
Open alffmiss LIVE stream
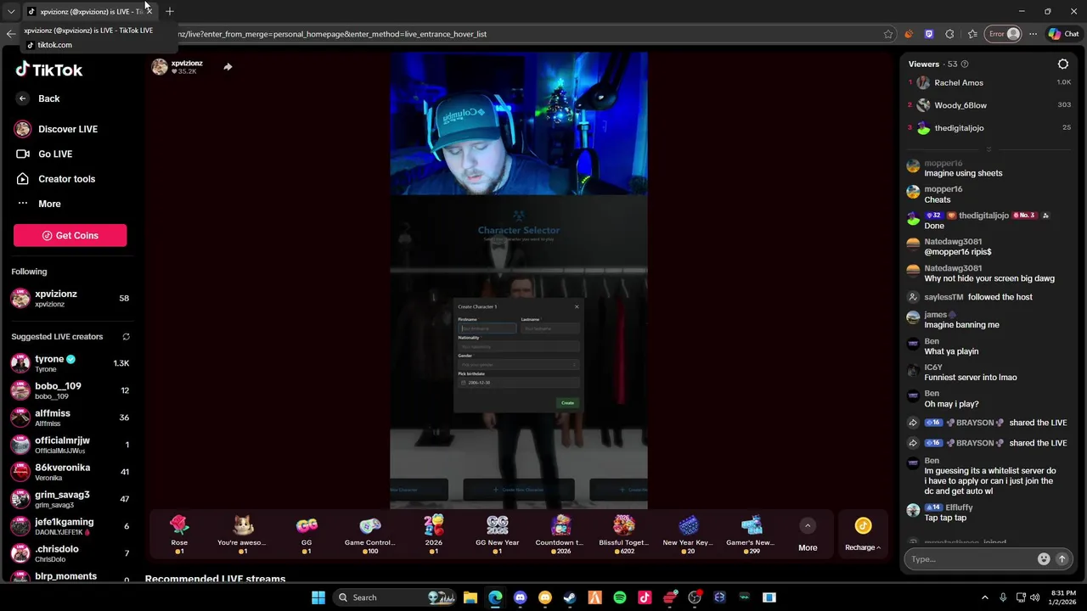70,418
